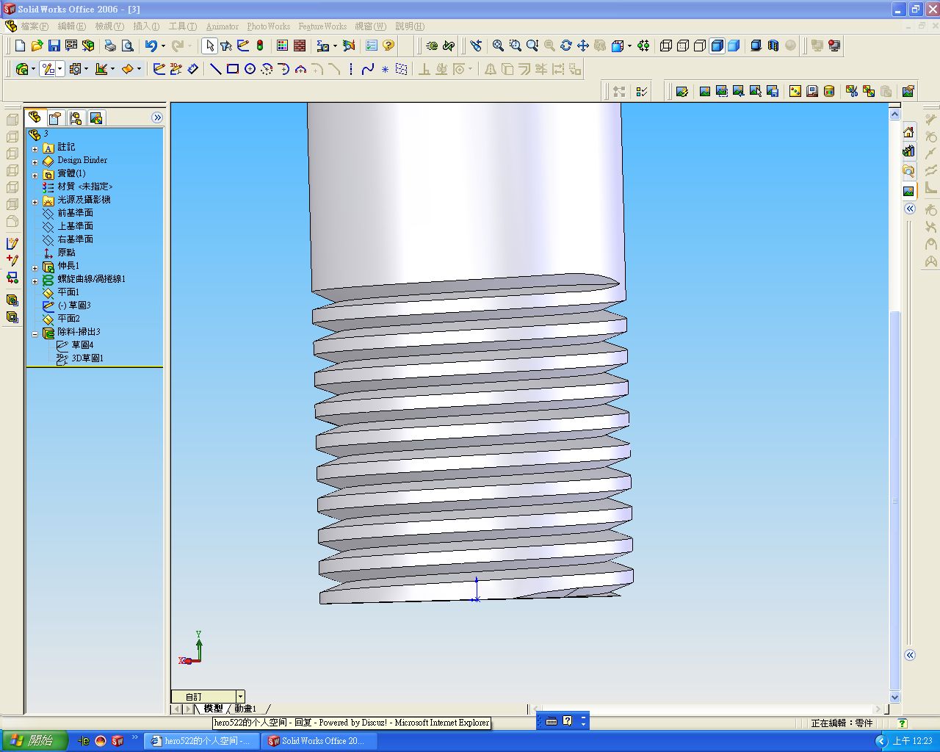
Task: Toggle Shadows in Shaded Mode
Action: (756, 46)
